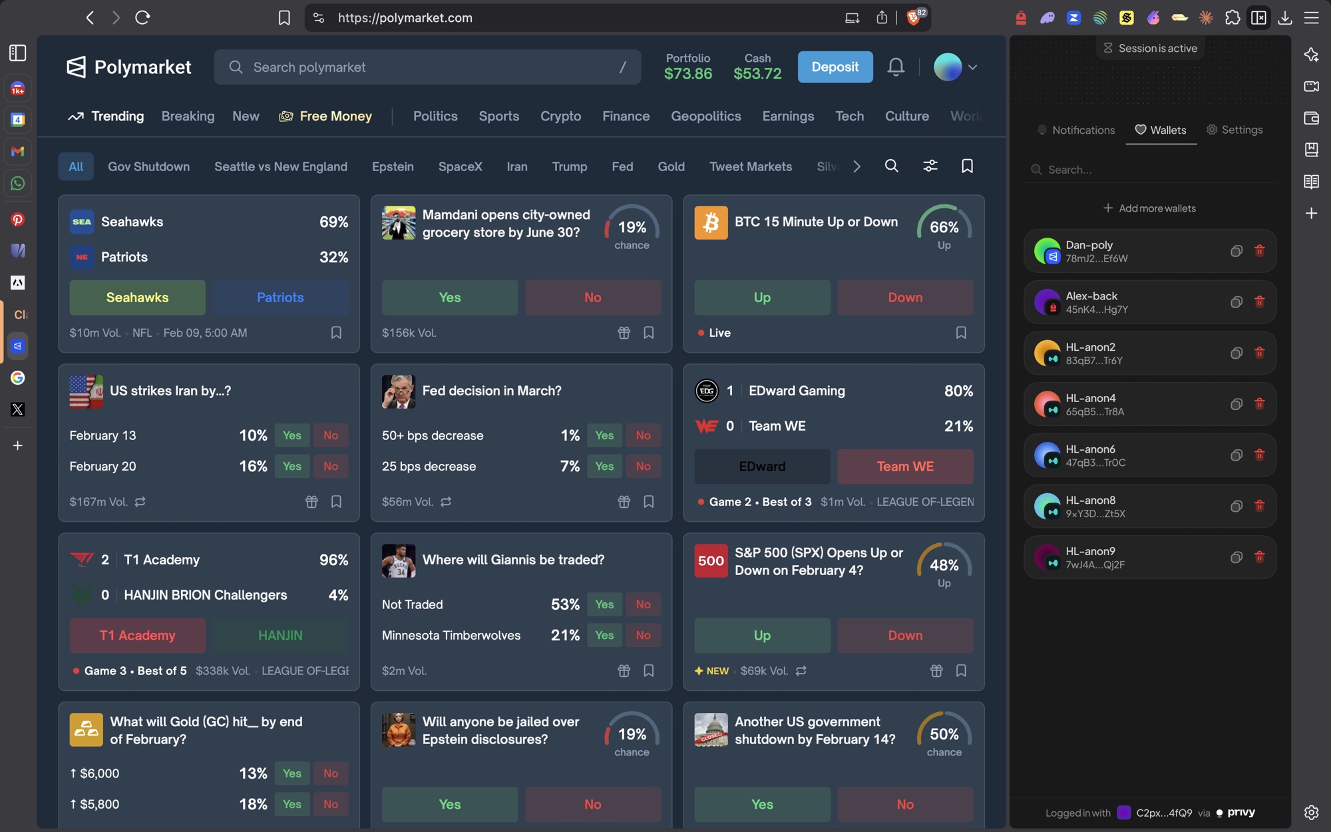Expand the profile avatar dropdown
The width and height of the screenshot is (1331, 832).
[972, 67]
